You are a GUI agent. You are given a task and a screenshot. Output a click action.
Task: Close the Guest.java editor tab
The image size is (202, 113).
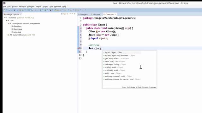[116, 14]
